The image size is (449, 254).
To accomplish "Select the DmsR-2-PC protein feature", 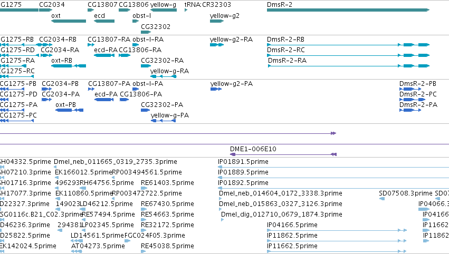I will 413,100.
